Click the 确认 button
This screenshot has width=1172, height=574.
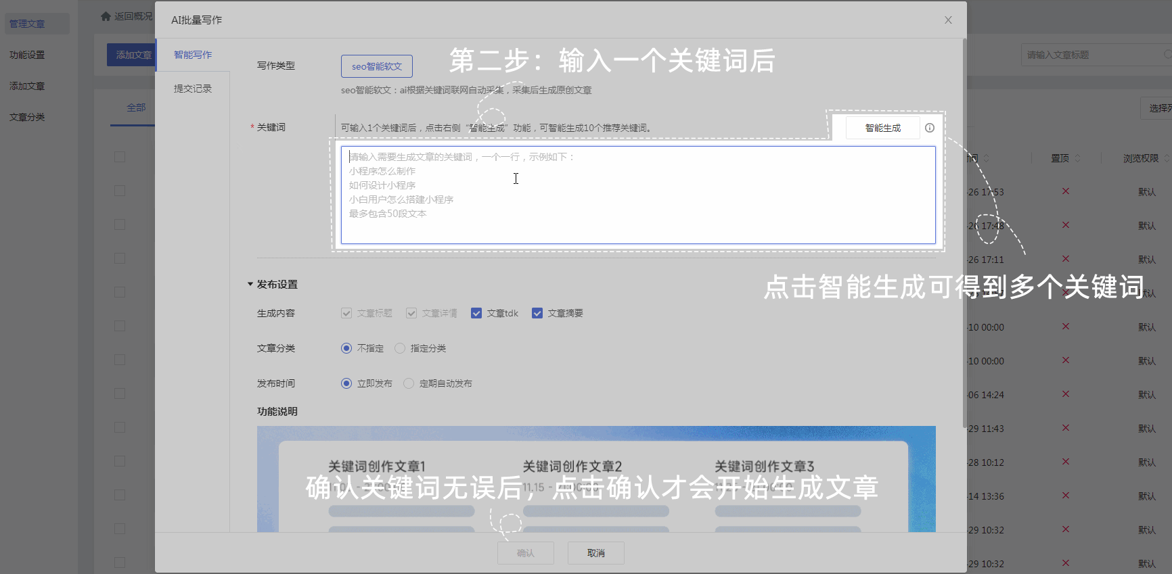click(x=526, y=553)
